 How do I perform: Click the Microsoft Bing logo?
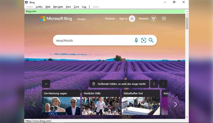click(x=56, y=19)
